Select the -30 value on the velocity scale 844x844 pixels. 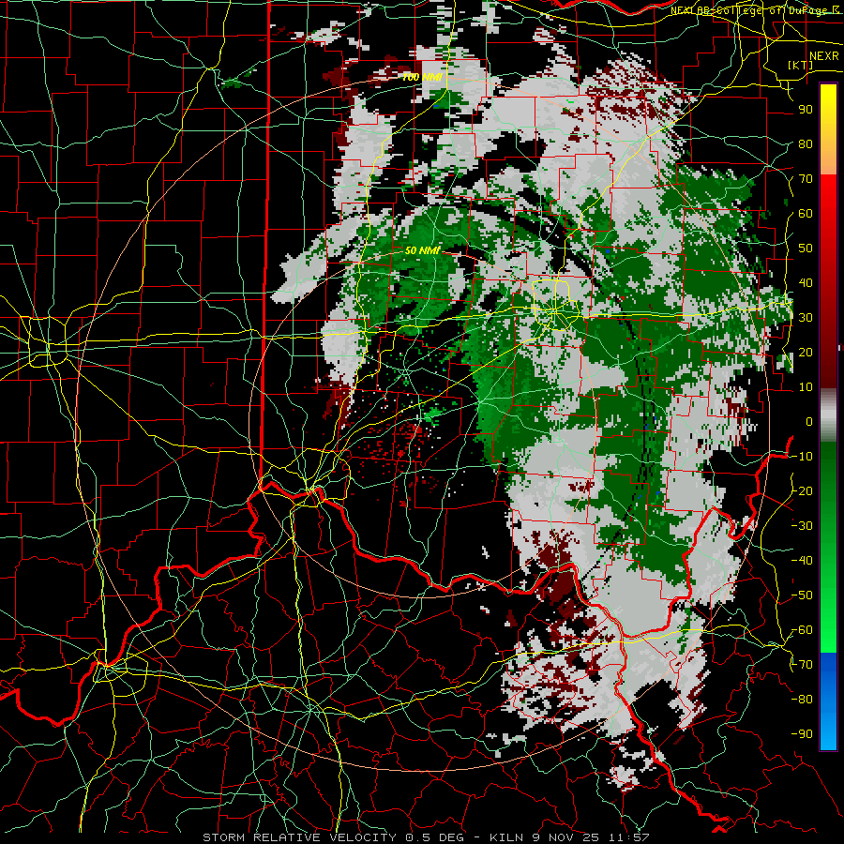pyautogui.click(x=802, y=525)
